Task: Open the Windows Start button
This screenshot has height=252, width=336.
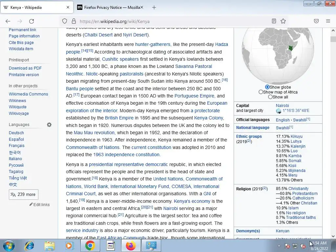Action: [9, 245]
